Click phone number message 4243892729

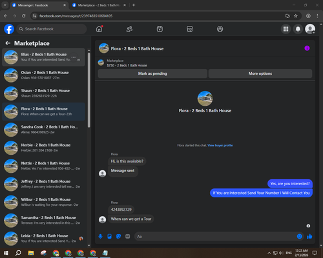(121, 210)
